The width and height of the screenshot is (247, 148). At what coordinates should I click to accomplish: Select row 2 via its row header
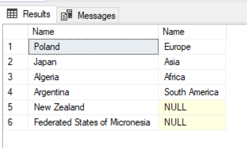point(15,62)
